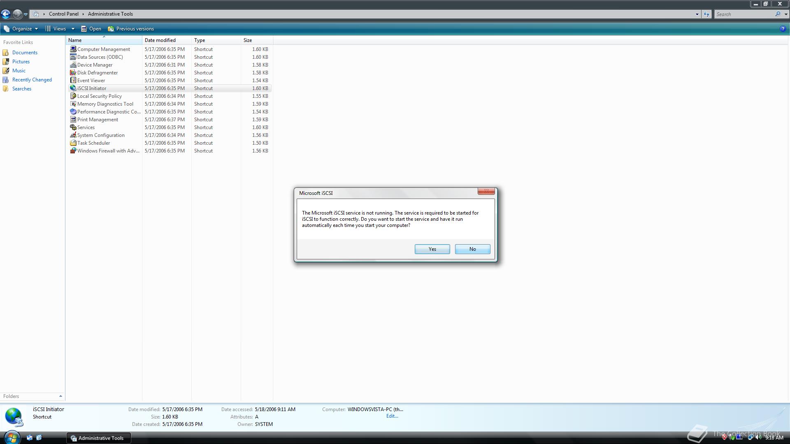This screenshot has height=444, width=790.
Task: Click the taskbar clock showing 9:18 AM
Action: (774, 438)
